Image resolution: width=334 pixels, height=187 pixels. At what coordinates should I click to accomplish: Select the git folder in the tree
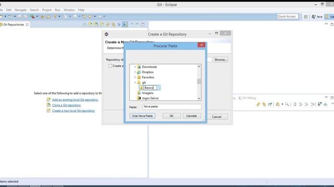(144, 83)
